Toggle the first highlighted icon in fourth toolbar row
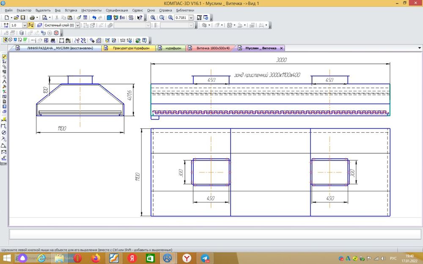Viewport: 423px width, 264px height. [x=5, y=41]
